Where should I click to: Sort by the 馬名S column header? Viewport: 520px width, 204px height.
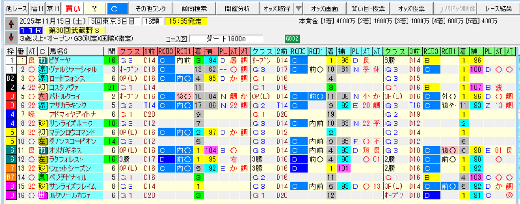(77, 51)
